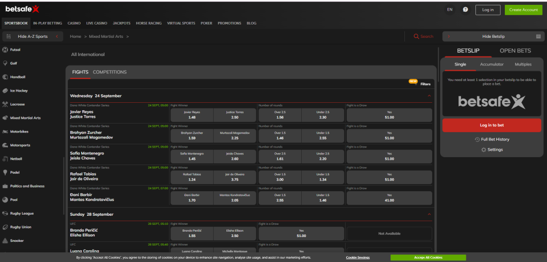The width and height of the screenshot is (547, 262).
Task: Select the Accumulator betslip tab
Action: [491, 64]
